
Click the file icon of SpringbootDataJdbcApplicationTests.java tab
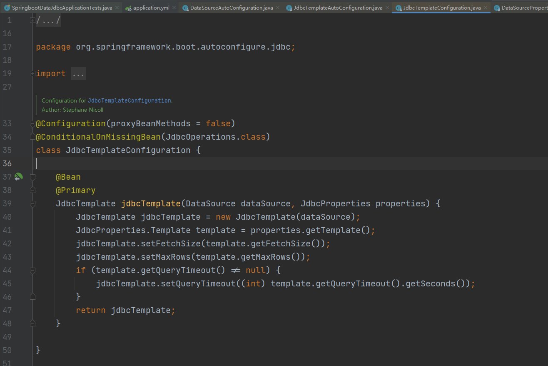(x=7, y=8)
